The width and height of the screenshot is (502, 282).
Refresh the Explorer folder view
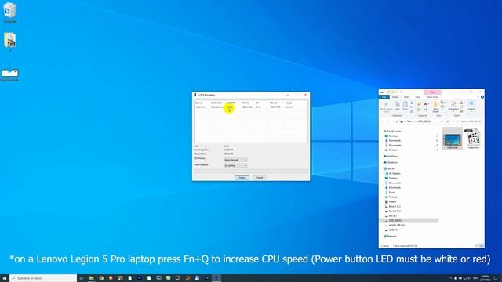pyautogui.click(x=448, y=121)
